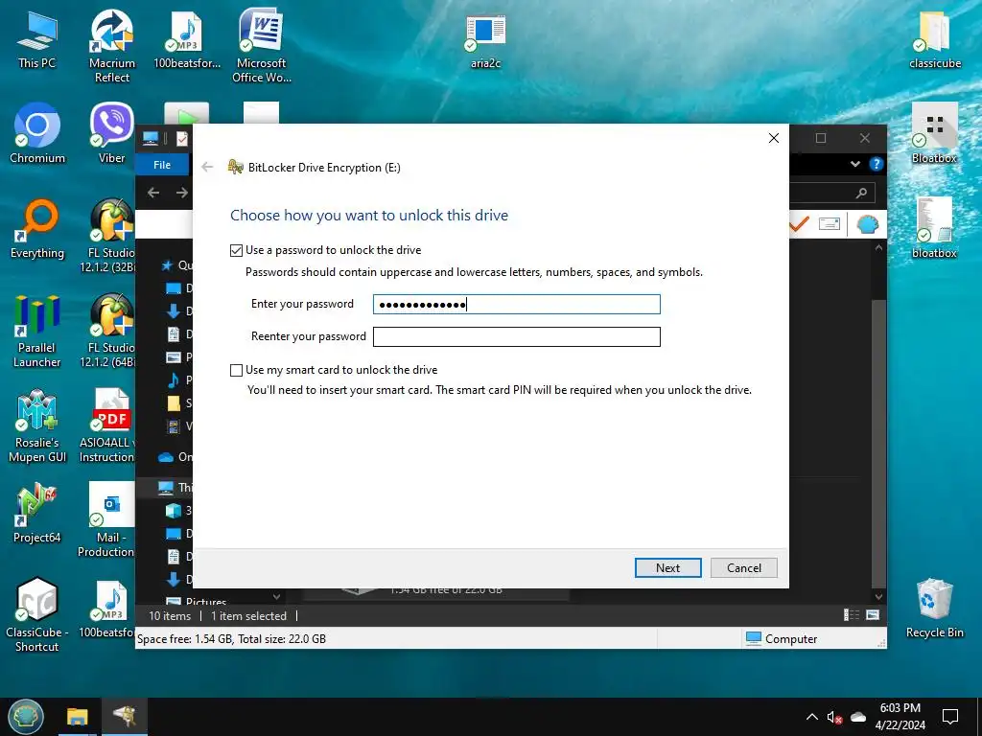Open the ClassiCube - Shortcut icon
This screenshot has height=736, width=982.
[x=37, y=616]
